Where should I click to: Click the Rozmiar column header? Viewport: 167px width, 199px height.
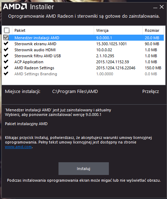[152, 30]
